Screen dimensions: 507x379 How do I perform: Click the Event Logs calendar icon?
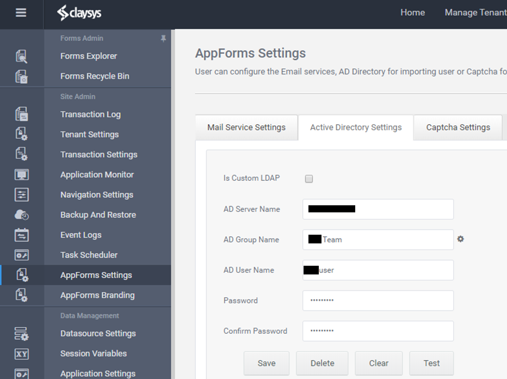click(22, 235)
